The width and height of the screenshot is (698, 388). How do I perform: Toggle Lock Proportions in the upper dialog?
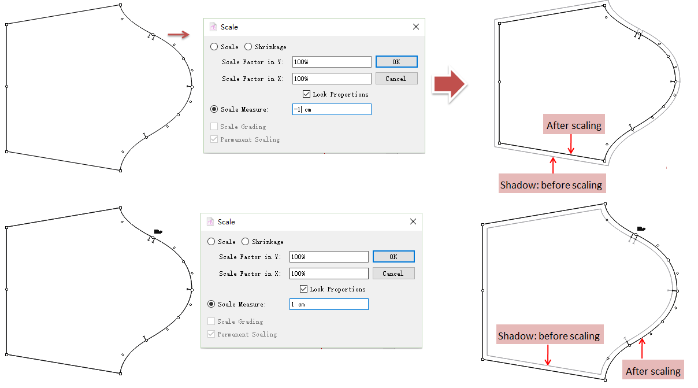(307, 94)
